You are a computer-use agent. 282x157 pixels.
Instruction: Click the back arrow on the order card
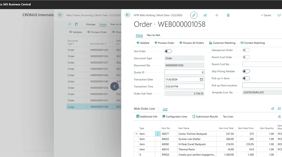128,15
